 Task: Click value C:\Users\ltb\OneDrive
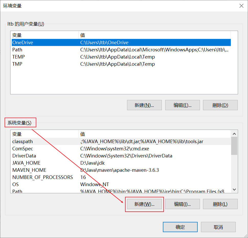pyautogui.click(x=104, y=42)
